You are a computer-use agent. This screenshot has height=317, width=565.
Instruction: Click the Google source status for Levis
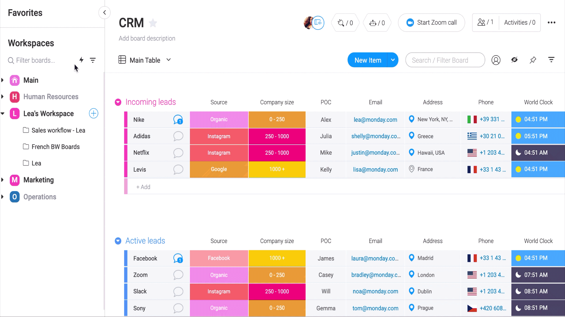[x=219, y=169]
